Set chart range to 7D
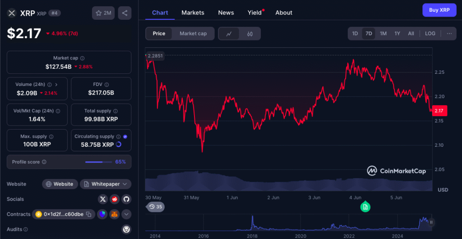 (x=369, y=33)
